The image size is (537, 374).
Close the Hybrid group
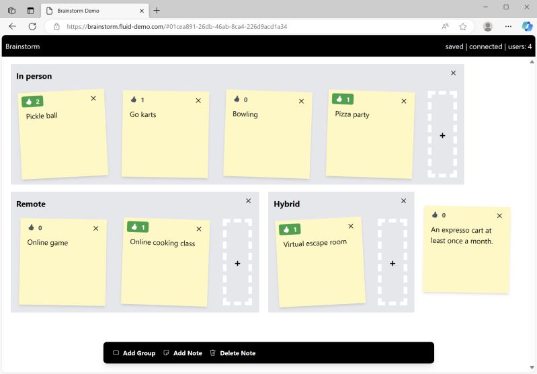(403, 201)
